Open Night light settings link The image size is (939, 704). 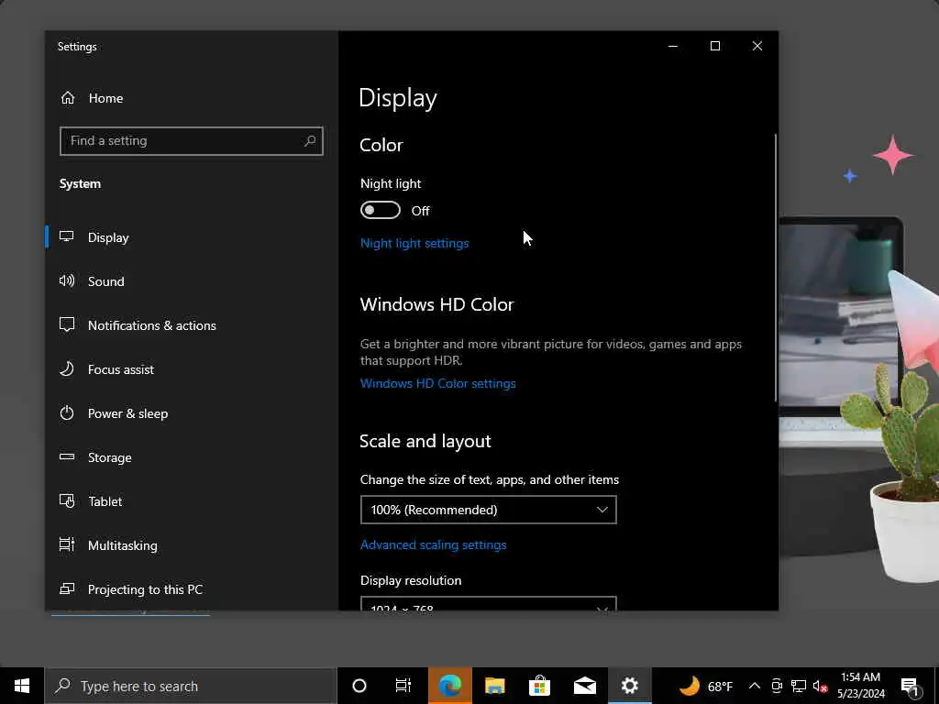click(414, 243)
